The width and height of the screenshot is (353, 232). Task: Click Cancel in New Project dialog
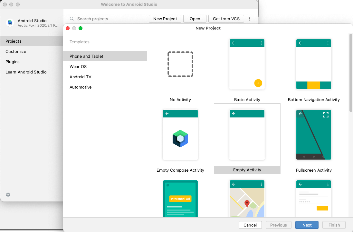pyautogui.click(x=250, y=225)
